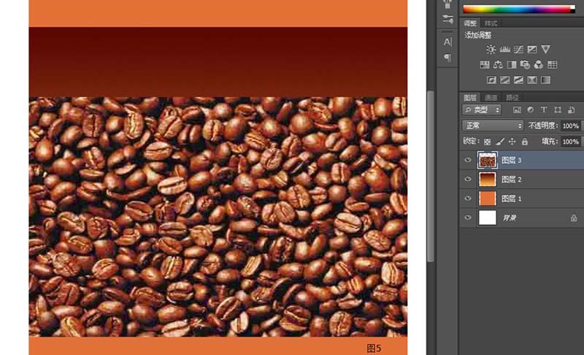Toggle lock all for layer
Viewport: 584px width, 355px height.
[524, 142]
